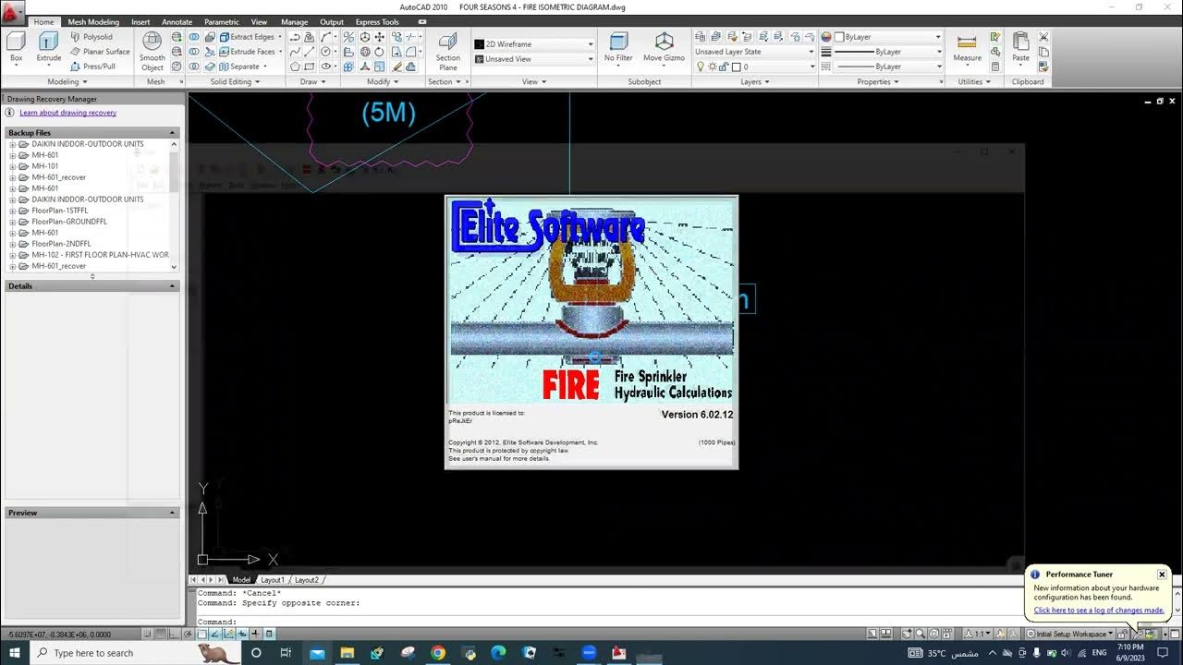Activate the Press/Pull tool
The width and height of the screenshot is (1183, 665).
[92, 66]
